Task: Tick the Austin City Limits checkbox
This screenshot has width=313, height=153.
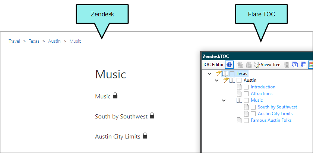Action: click(253, 114)
